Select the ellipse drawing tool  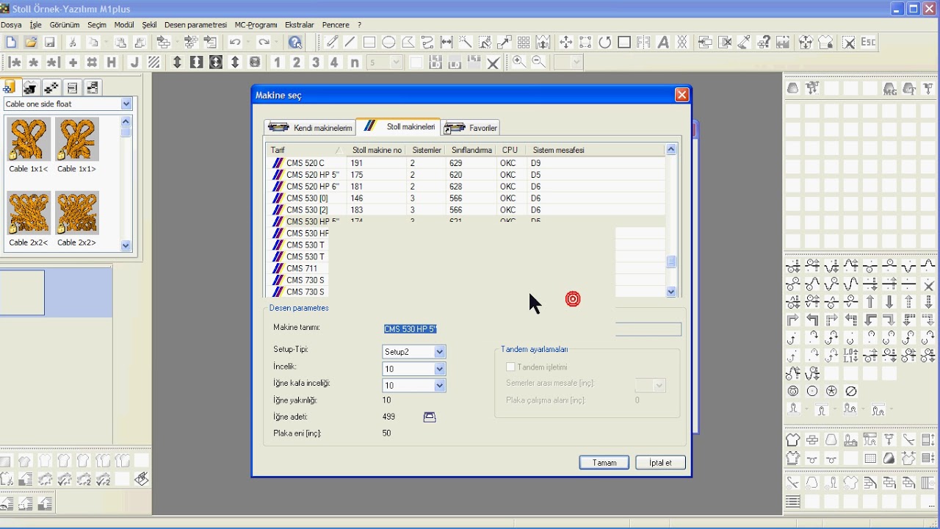388,43
